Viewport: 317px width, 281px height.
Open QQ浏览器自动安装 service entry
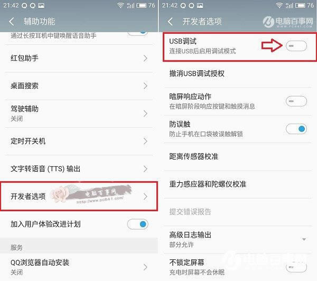tap(79, 267)
